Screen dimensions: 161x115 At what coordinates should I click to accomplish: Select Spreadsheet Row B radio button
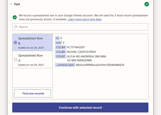(x=15, y=42)
